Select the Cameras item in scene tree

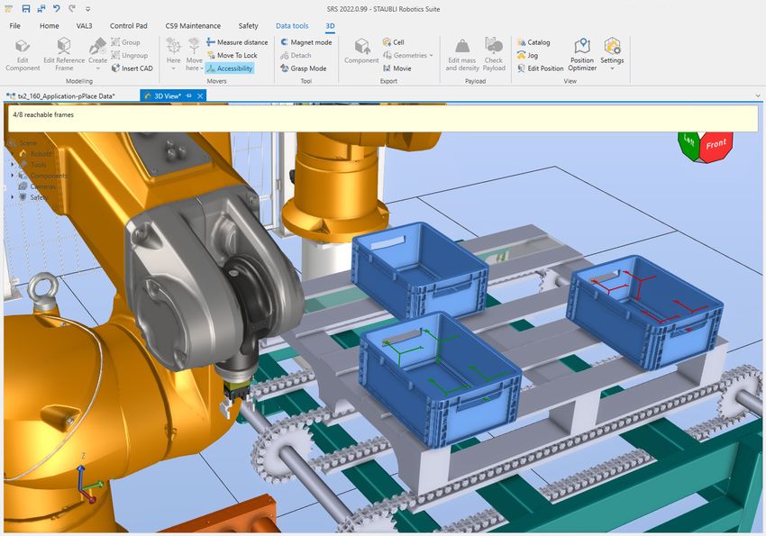[38, 186]
